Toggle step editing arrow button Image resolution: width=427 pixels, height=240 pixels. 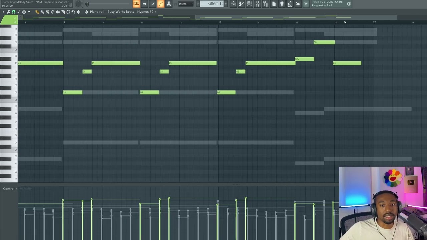(144, 4)
